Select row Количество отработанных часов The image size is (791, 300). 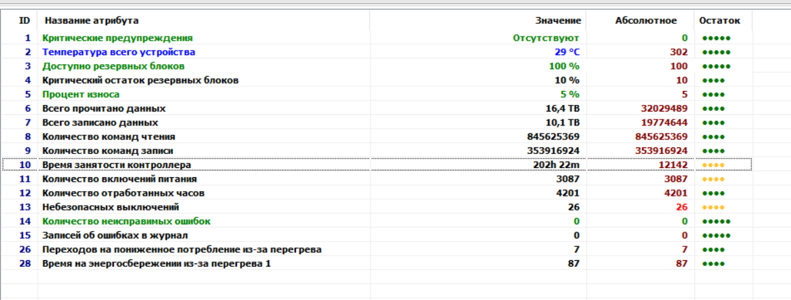[x=377, y=192]
